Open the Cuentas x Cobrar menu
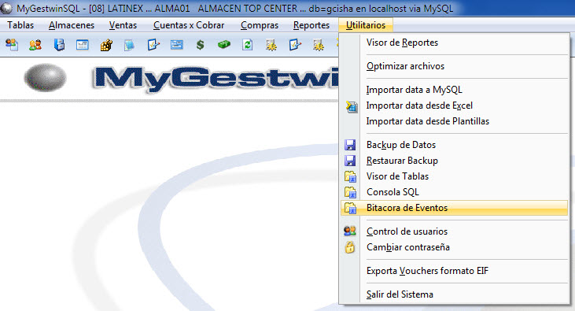 [x=189, y=25]
